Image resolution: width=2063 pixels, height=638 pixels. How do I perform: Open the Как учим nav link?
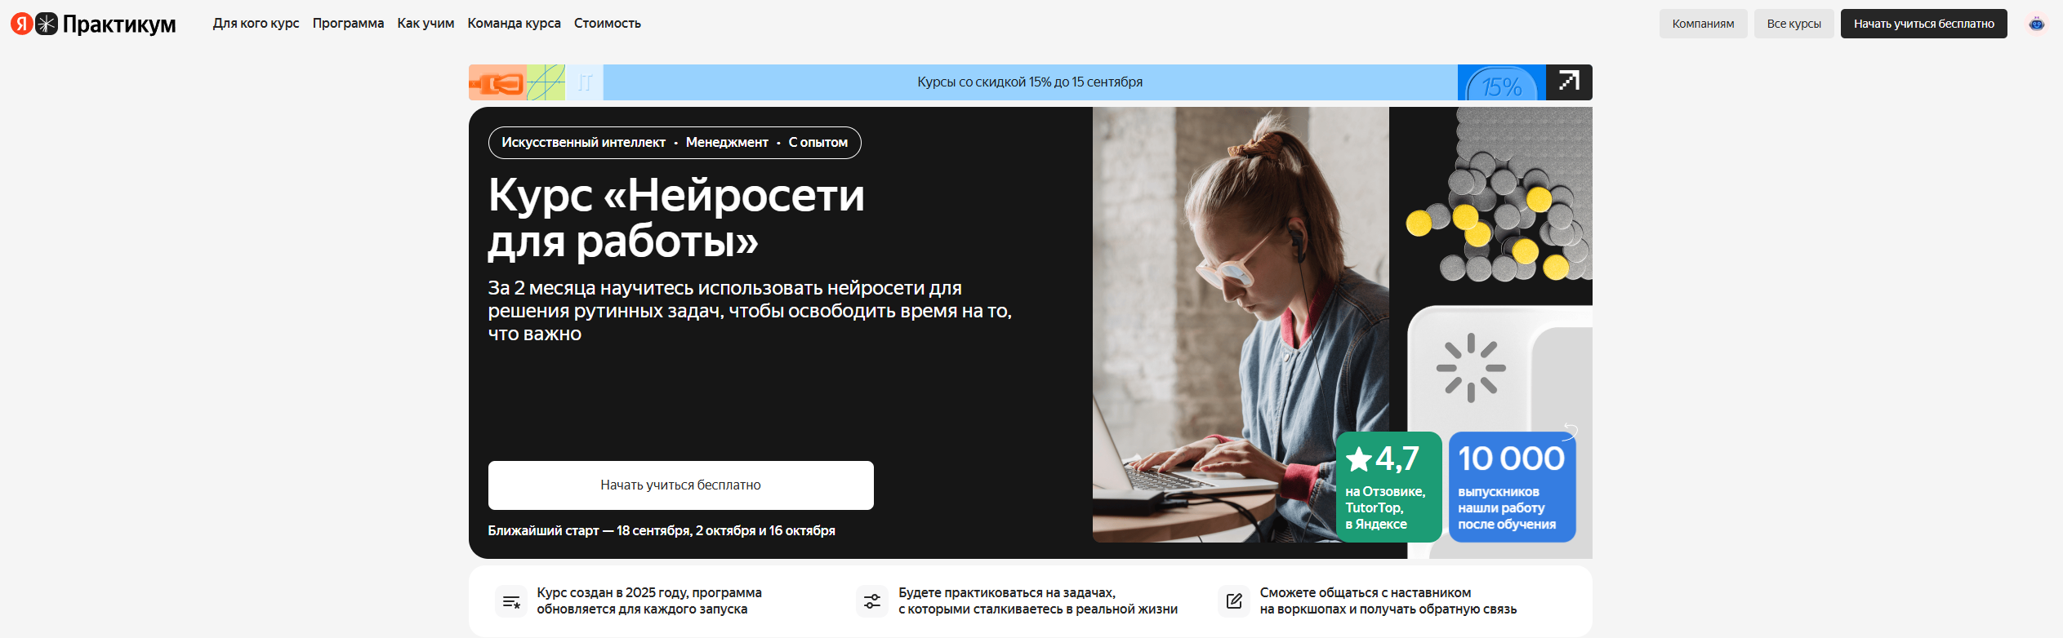coord(426,24)
